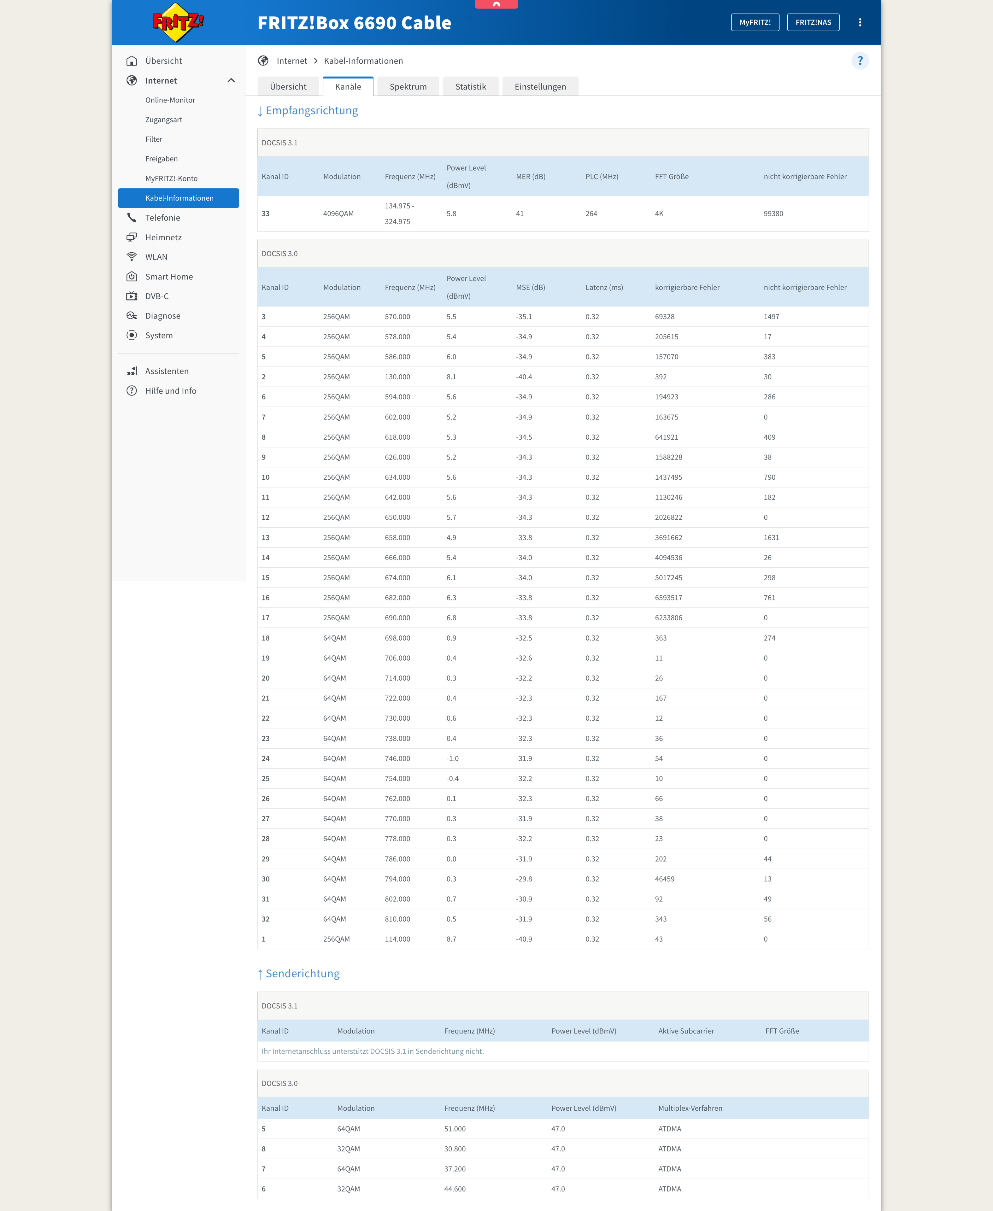Click the Internet breadcrumb link
This screenshot has width=993, height=1211.
(x=292, y=61)
